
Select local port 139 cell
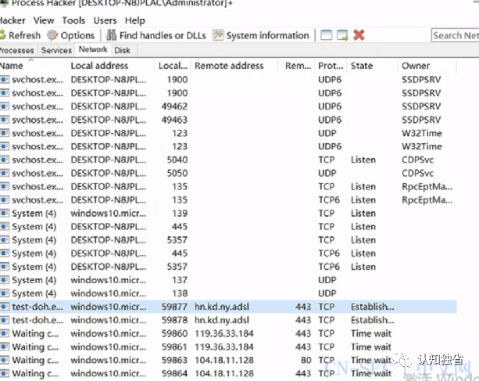180,213
